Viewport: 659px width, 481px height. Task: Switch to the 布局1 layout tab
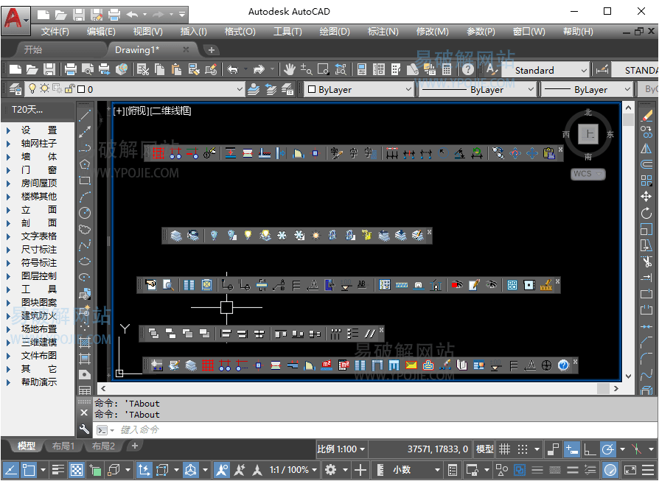coord(62,446)
